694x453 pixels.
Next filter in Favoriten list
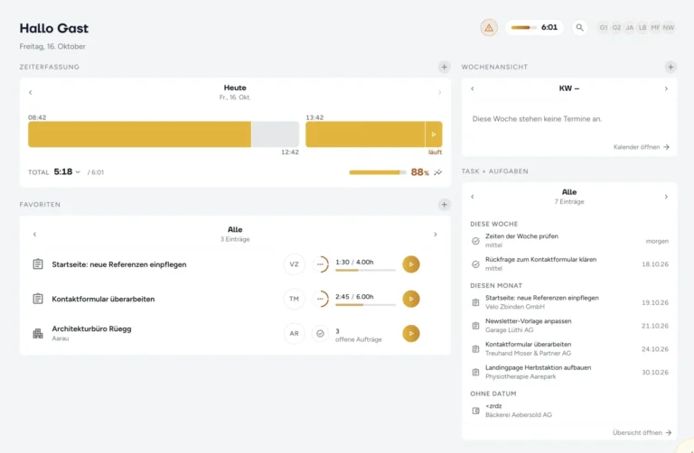[x=436, y=235]
